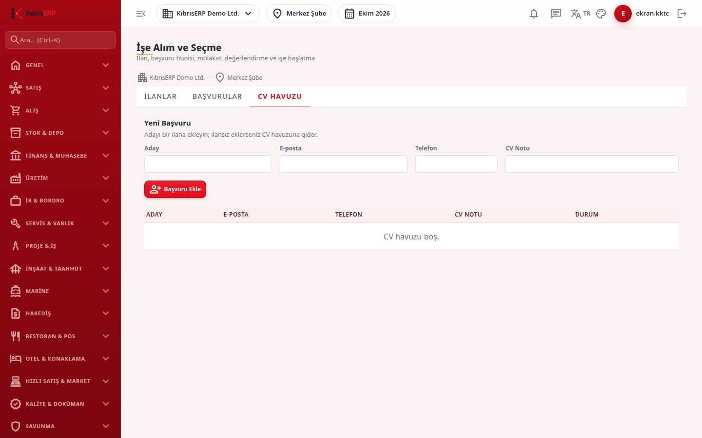Open the ÜRETİM factory icon
The width and height of the screenshot is (702, 438).
(x=16, y=178)
